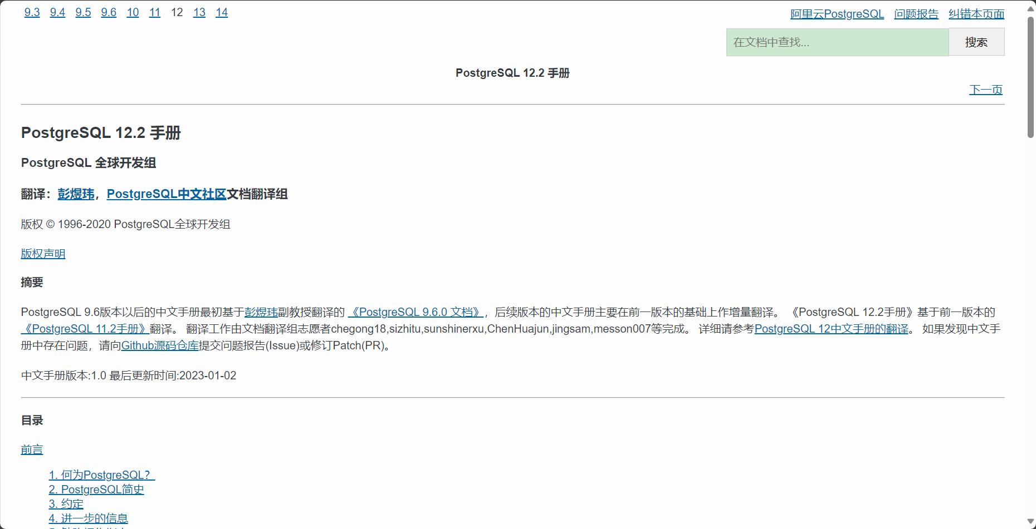Open PostgreSQL中文社区 link
This screenshot has height=529, width=1036.
(167, 194)
